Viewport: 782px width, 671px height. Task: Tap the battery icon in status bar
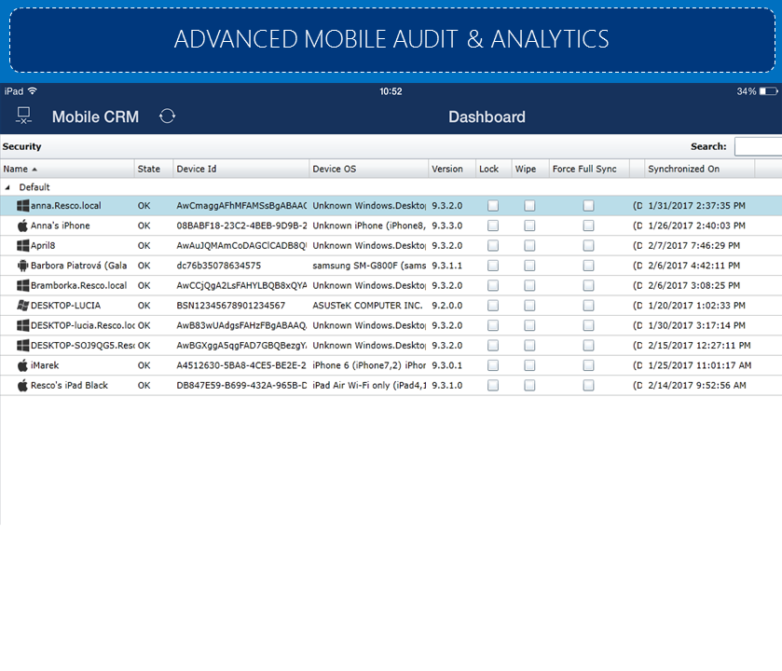(768, 91)
